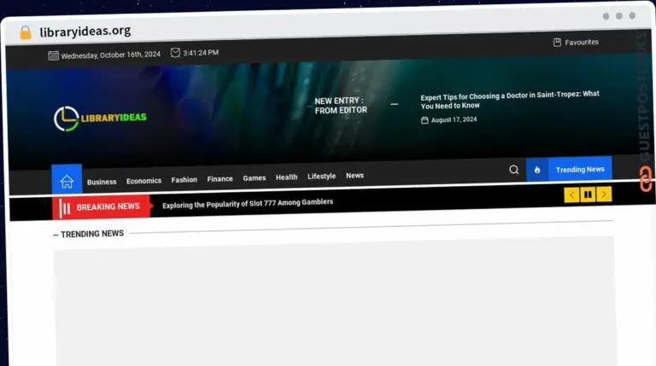Open the Games category
Viewport: 656px width, 366px height.
[x=255, y=178]
